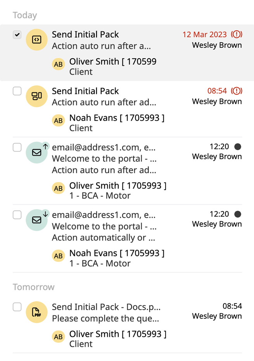Open the Noah Evans [ 1705993 ] Client link
254x361 pixels.
click(117, 123)
